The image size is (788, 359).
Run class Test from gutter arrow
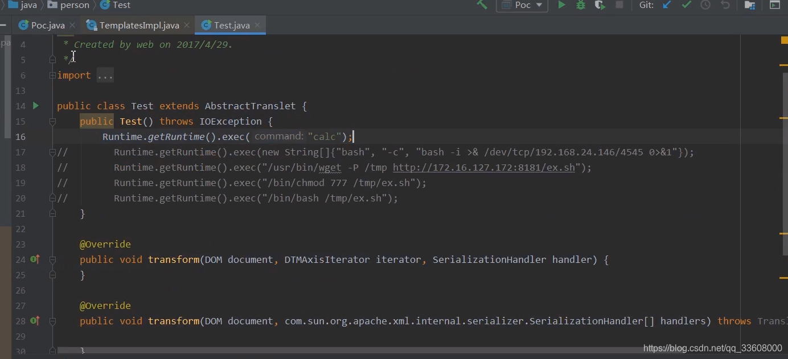pyautogui.click(x=36, y=106)
